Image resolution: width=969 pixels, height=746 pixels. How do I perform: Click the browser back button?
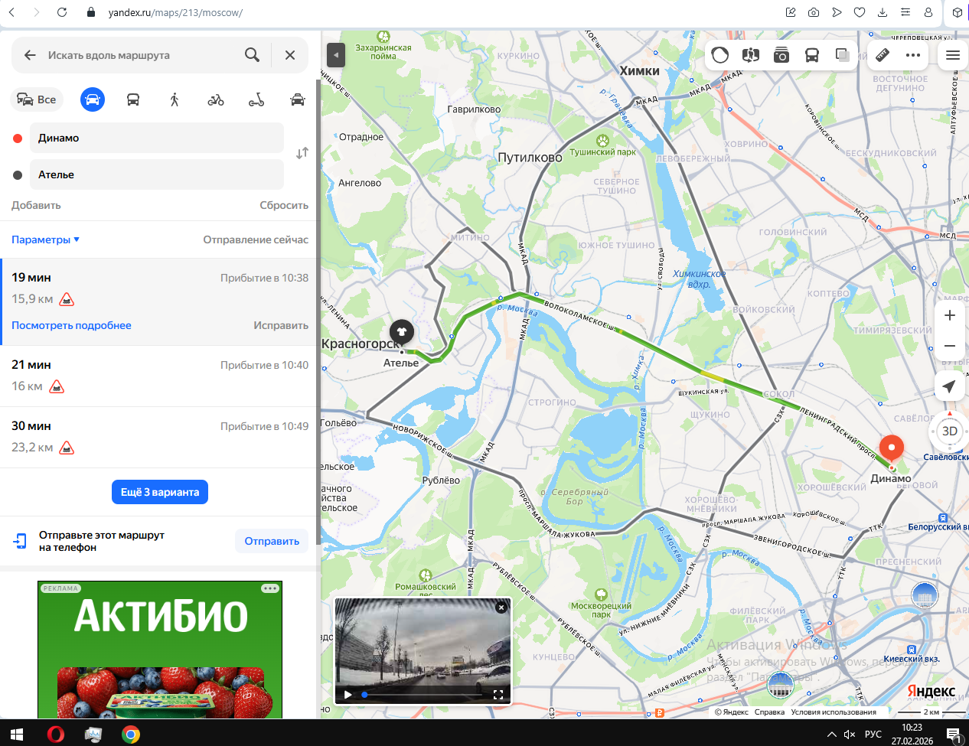[11, 12]
